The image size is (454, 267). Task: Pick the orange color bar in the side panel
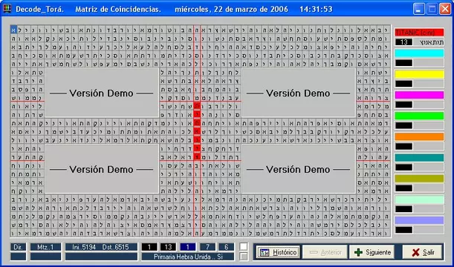coord(419,136)
